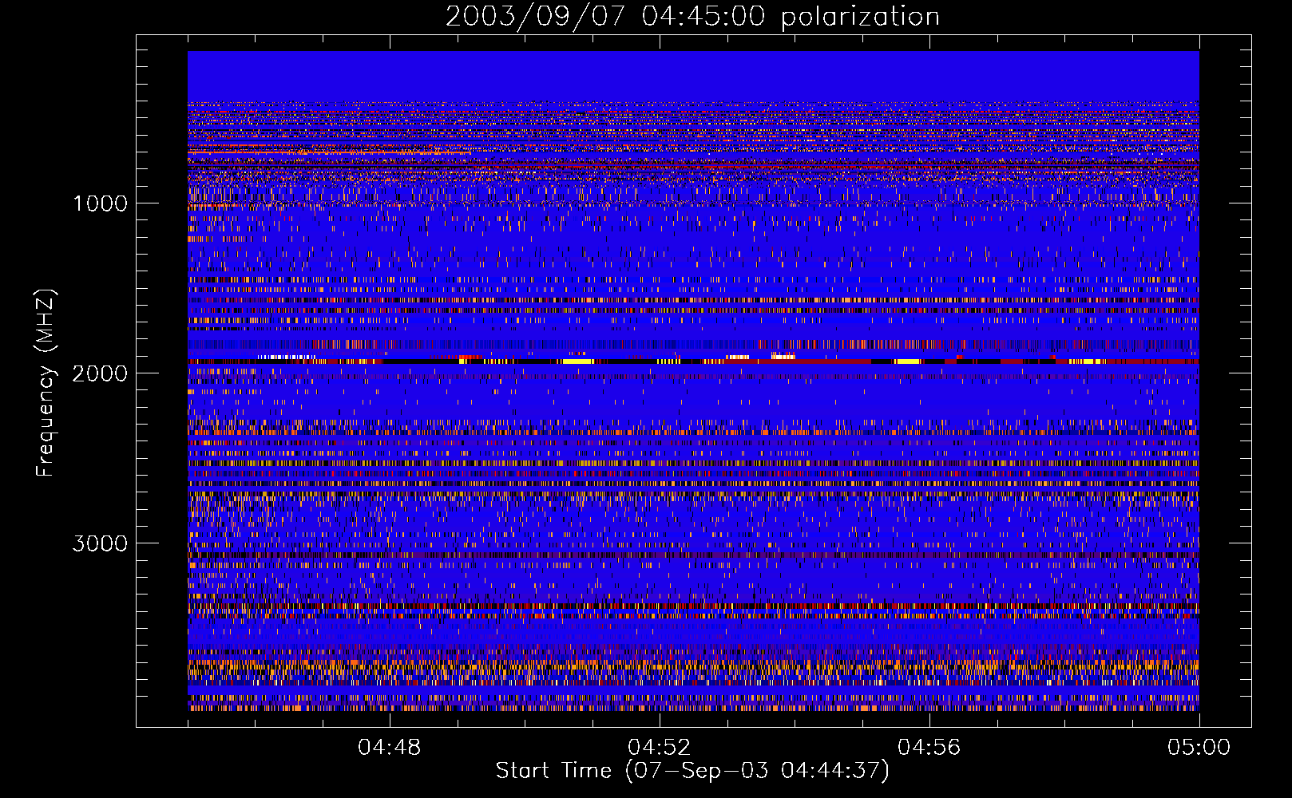Click the 05:00 time tick label
The width and height of the screenshot is (1292, 798).
point(1199,748)
